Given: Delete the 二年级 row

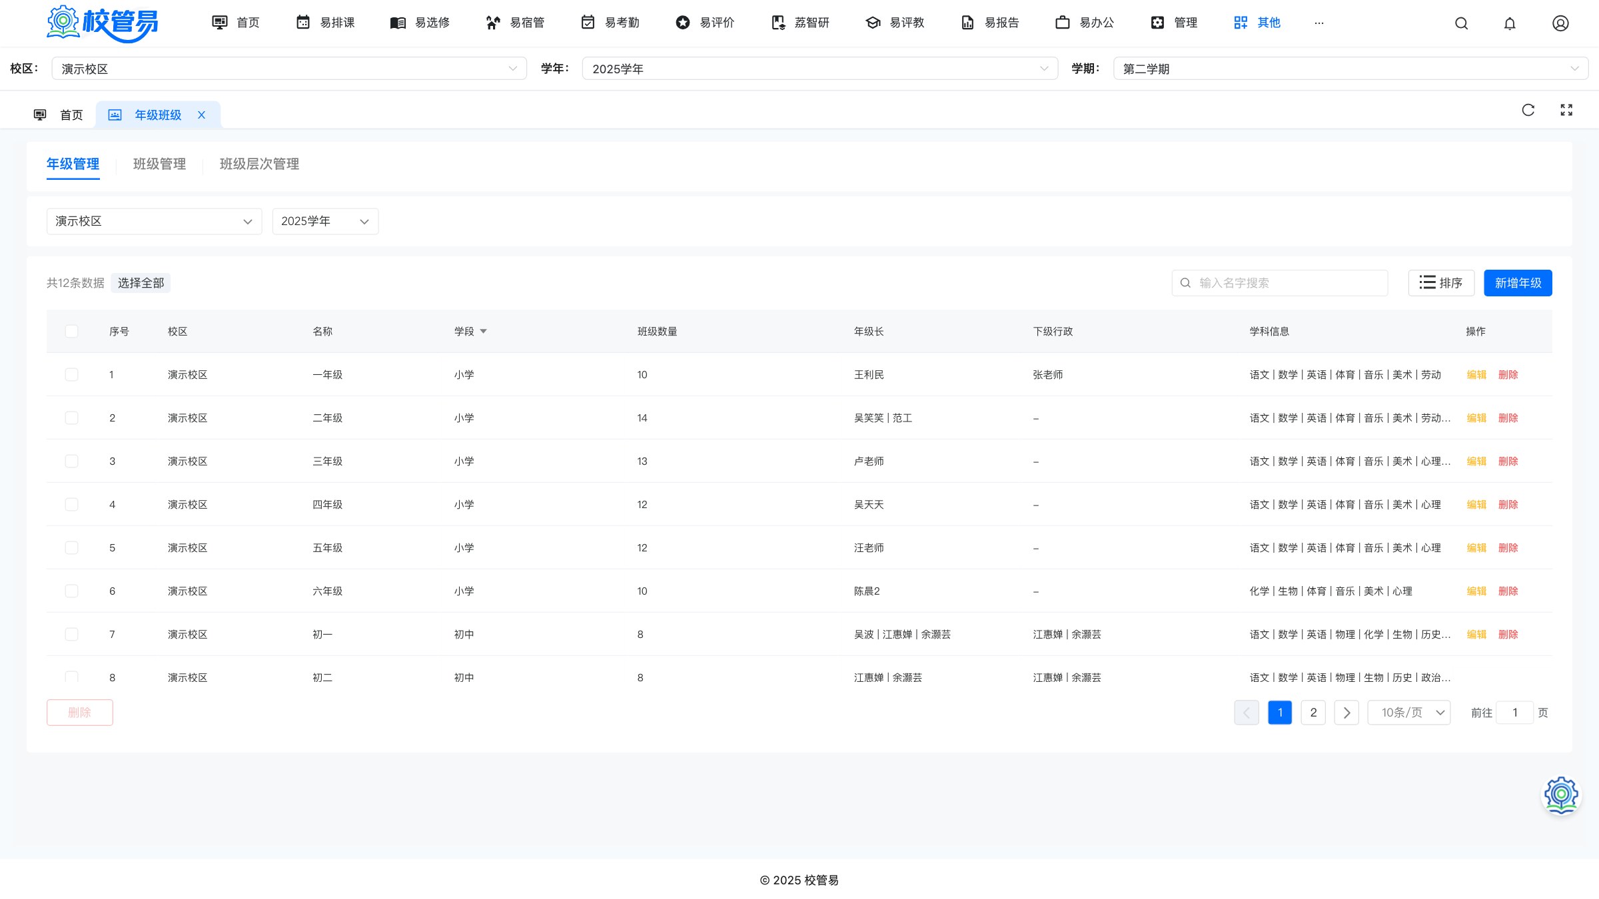Looking at the screenshot, I should click(x=1508, y=418).
